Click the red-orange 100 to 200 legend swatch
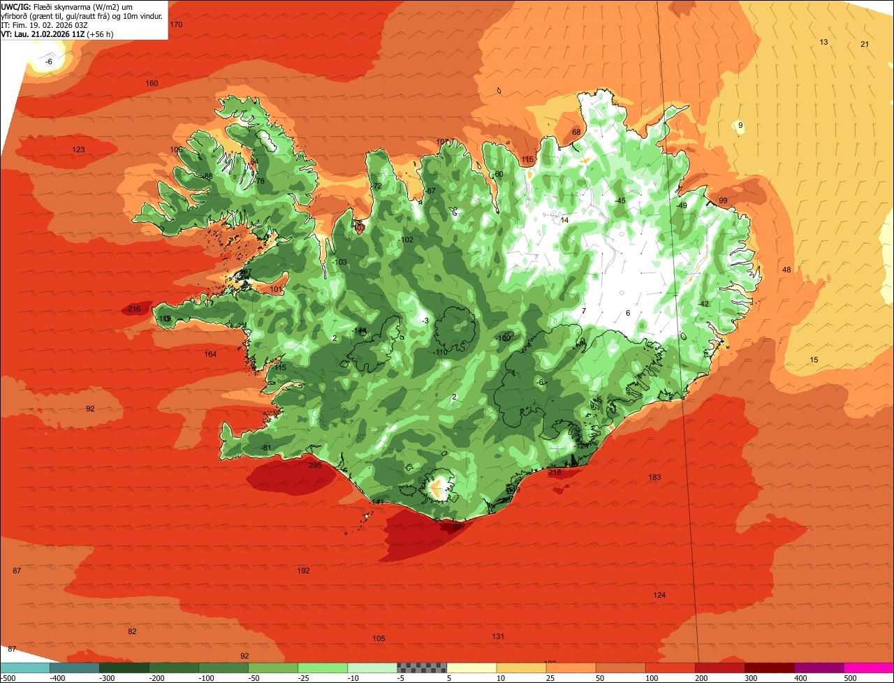Image resolution: width=894 pixels, height=683 pixels. [x=670, y=668]
